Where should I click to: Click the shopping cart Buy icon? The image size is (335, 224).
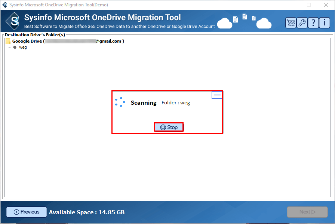click(291, 23)
